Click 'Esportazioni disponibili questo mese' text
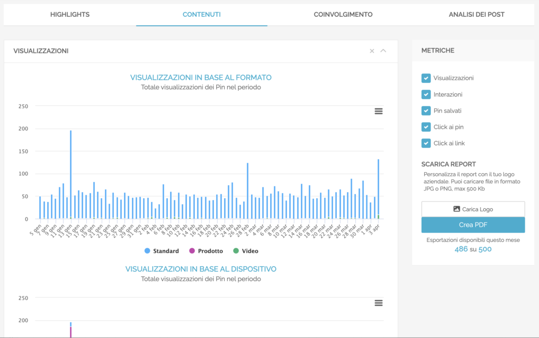The image size is (539, 338). (x=473, y=240)
